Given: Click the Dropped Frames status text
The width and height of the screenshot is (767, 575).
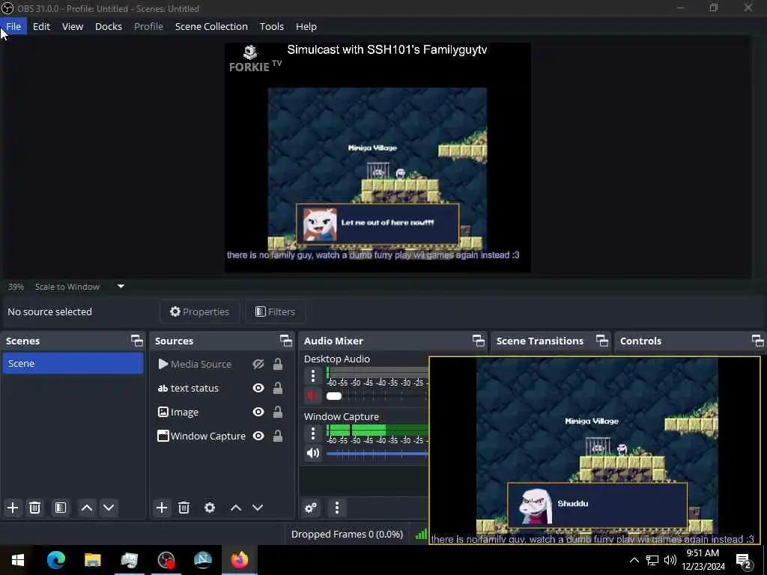Looking at the screenshot, I should pyautogui.click(x=347, y=534).
